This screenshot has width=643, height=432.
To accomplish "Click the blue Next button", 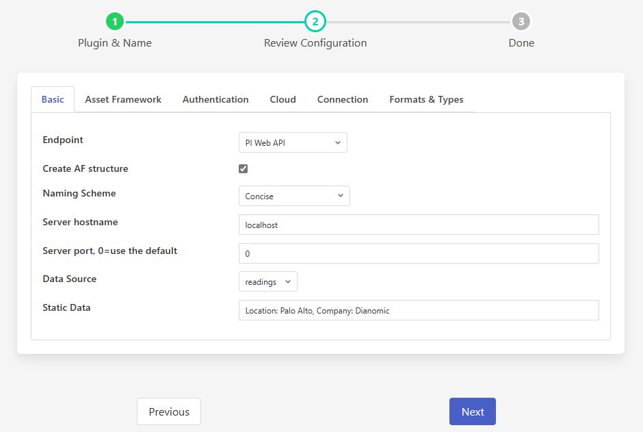I will [472, 411].
